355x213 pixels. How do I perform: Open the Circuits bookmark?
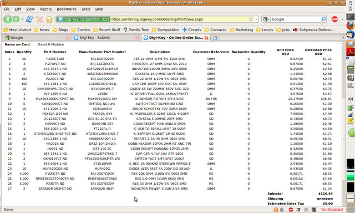192,29
